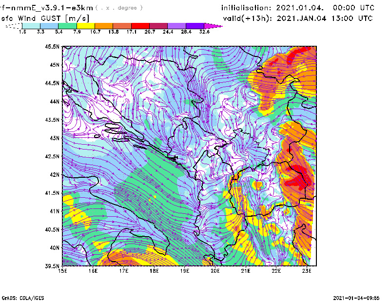Click the 40.5N latitude label
Viewport: 390px width, 301px height.
coord(52,229)
